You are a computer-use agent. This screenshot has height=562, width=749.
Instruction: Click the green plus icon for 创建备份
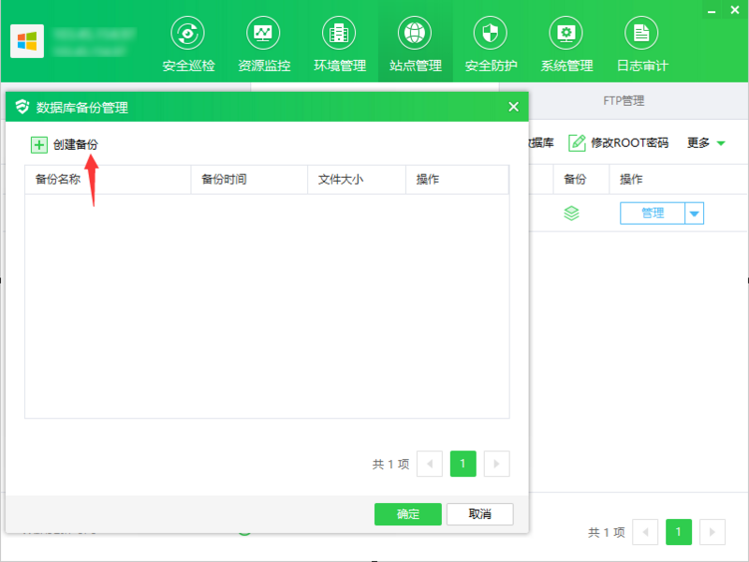click(x=39, y=145)
